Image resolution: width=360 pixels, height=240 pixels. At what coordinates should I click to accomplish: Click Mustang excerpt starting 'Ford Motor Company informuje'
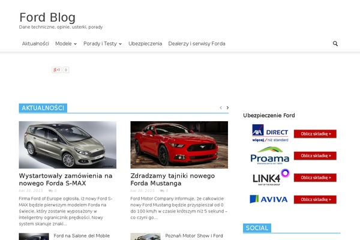coord(179,208)
